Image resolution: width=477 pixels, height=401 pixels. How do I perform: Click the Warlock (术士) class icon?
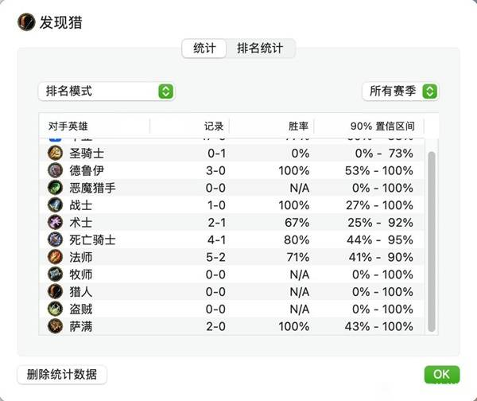coord(55,222)
